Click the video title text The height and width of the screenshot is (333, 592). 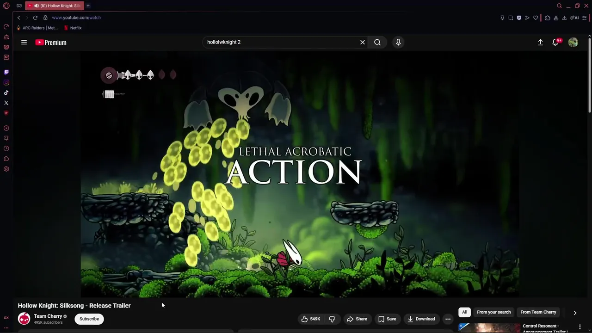[74, 306]
